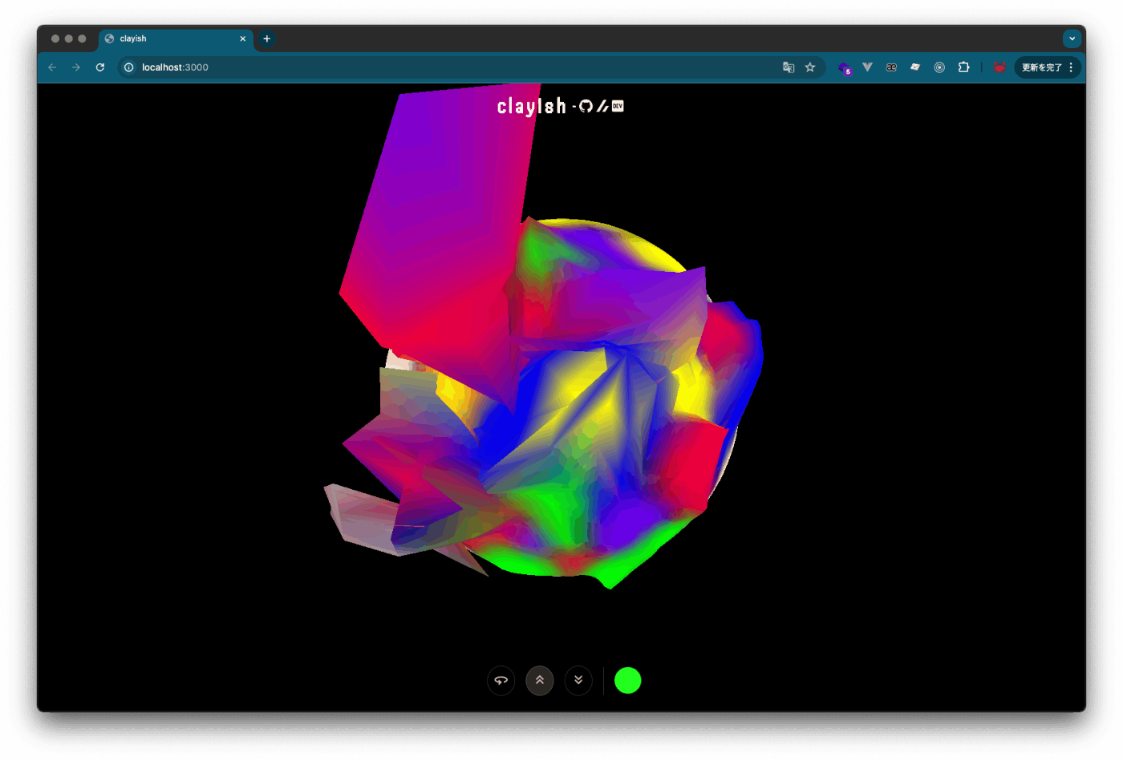1123x761 pixels.
Task: Open the GitHub icon link in header
Action: 586,107
